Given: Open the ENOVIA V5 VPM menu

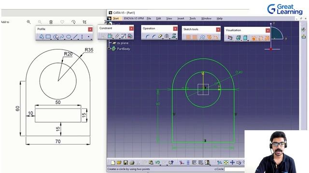Looking at the screenshot, I should (x=134, y=18).
